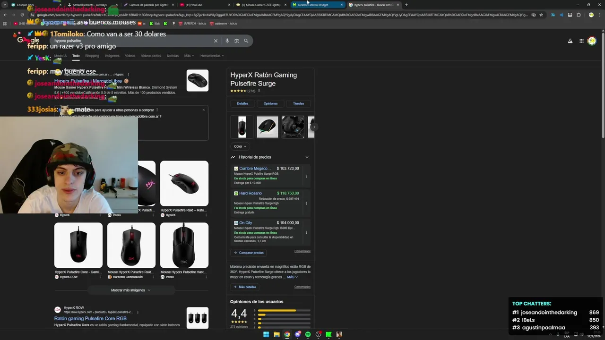Viewport: 605px width, 340px height.
Task: Start voice search with microphone icon
Action: pyautogui.click(x=227, y=41)
